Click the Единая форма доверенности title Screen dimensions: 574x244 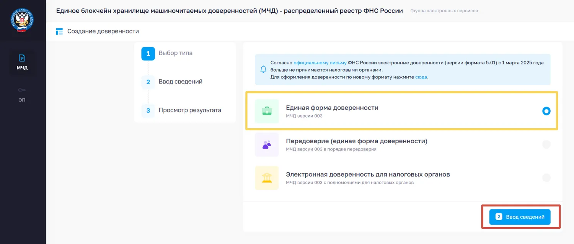(332, 108)
